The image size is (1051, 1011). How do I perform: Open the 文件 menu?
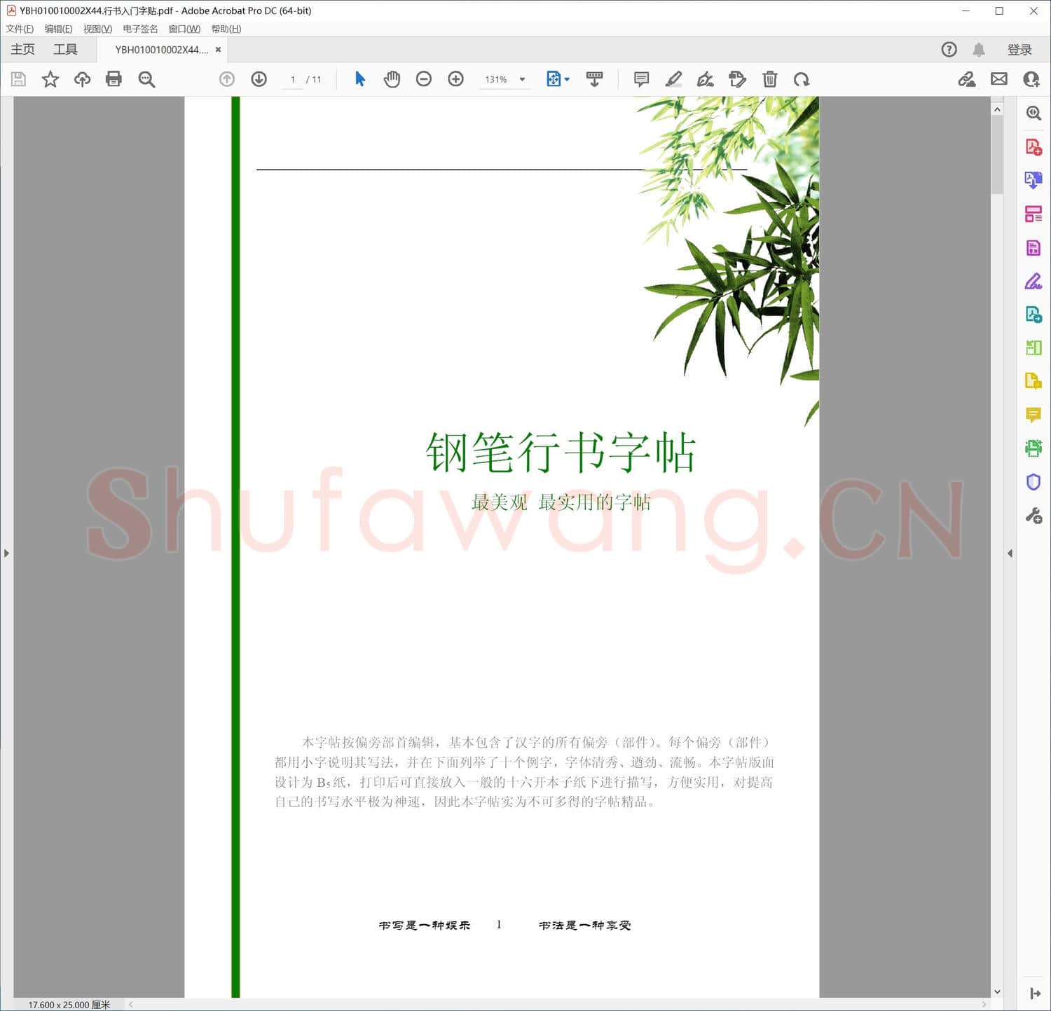coord(20,29)
